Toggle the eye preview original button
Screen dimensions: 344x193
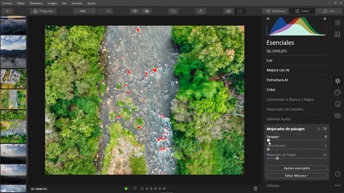click(135, 11)
